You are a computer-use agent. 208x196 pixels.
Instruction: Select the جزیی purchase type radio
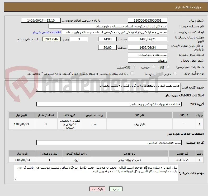pos(175,73)
